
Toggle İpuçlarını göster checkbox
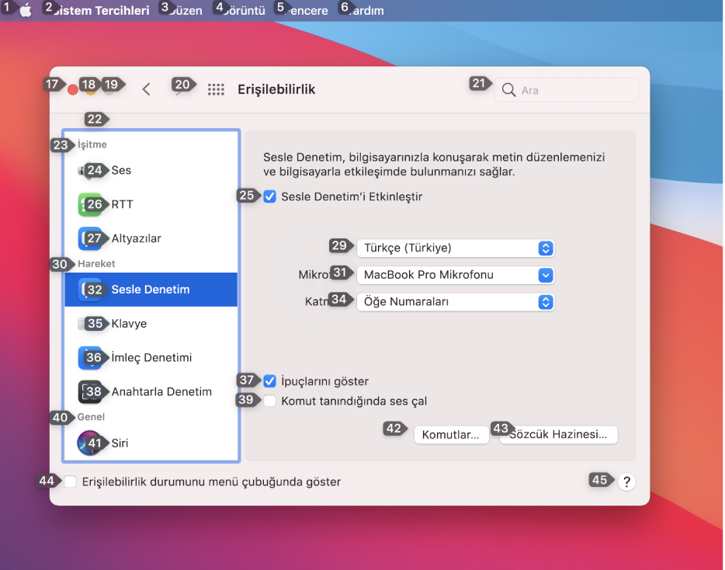coord(269,381)
